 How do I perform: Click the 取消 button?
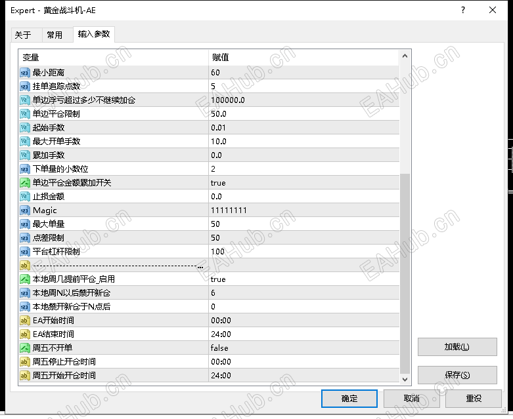[412, 399]
